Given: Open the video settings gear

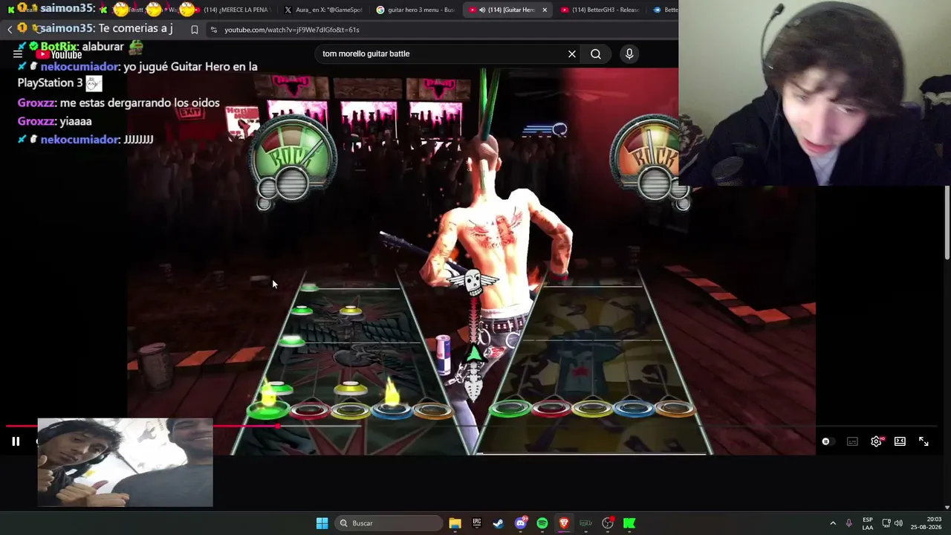Looking at the screenshot, I should click(x=877, y=441).
